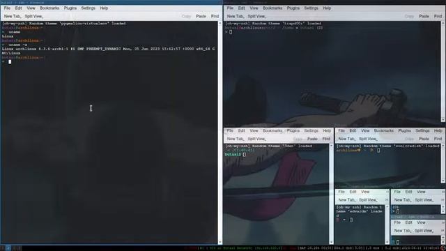446x251 pixels.
Task: Open Bookmarks menu in 3den theme Konsole
Action: pos(272,130)
